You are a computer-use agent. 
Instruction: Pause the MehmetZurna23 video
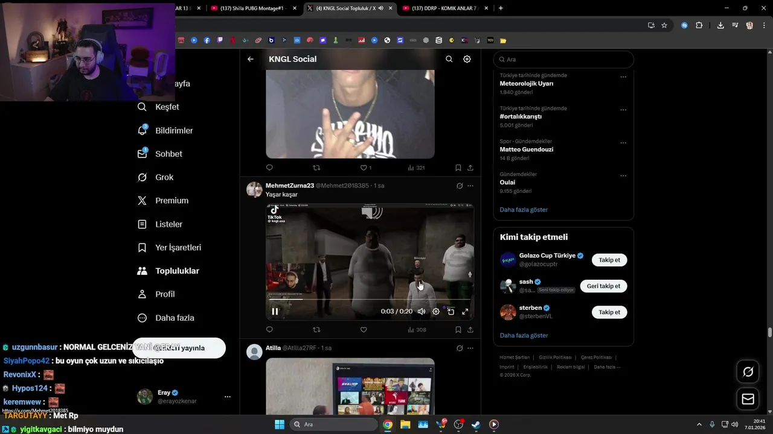click(x=275, y=312)
